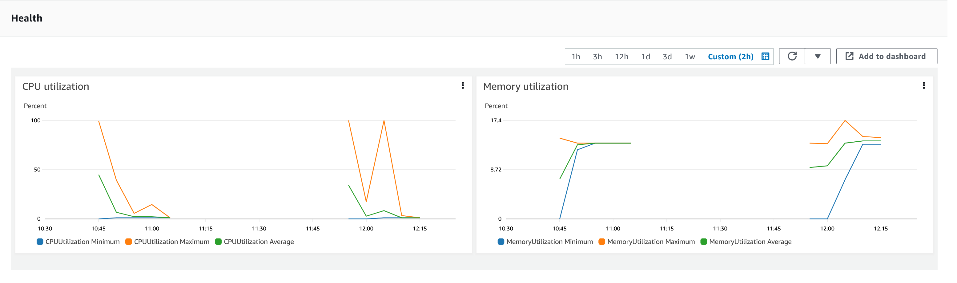Open the Custom (2h) time range
Viewport: 957px width, 283px height.
pyautogui.click(x=738, y=57)
